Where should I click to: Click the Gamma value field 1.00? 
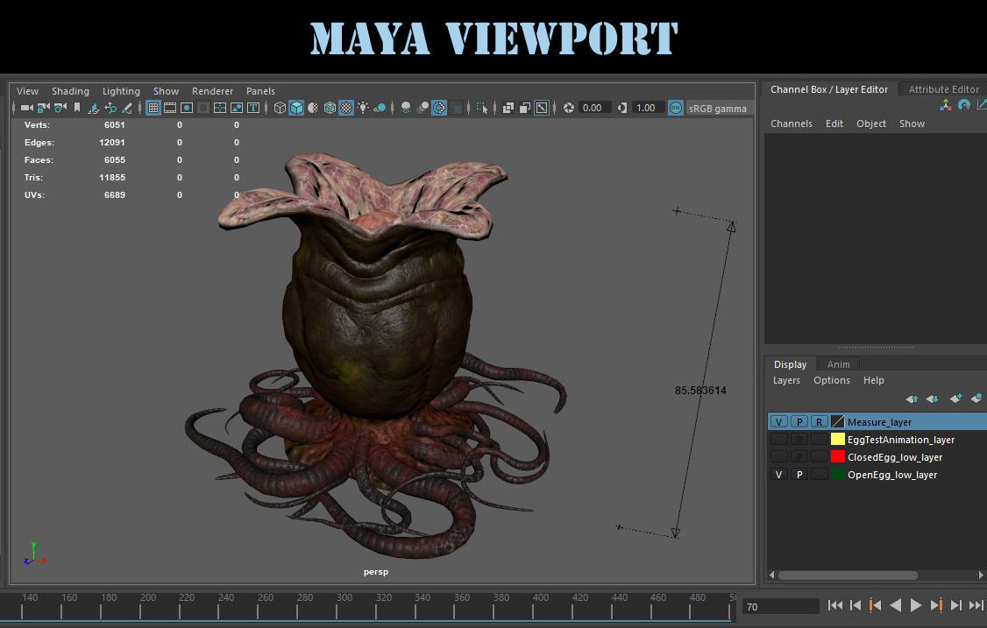point(649,108)
